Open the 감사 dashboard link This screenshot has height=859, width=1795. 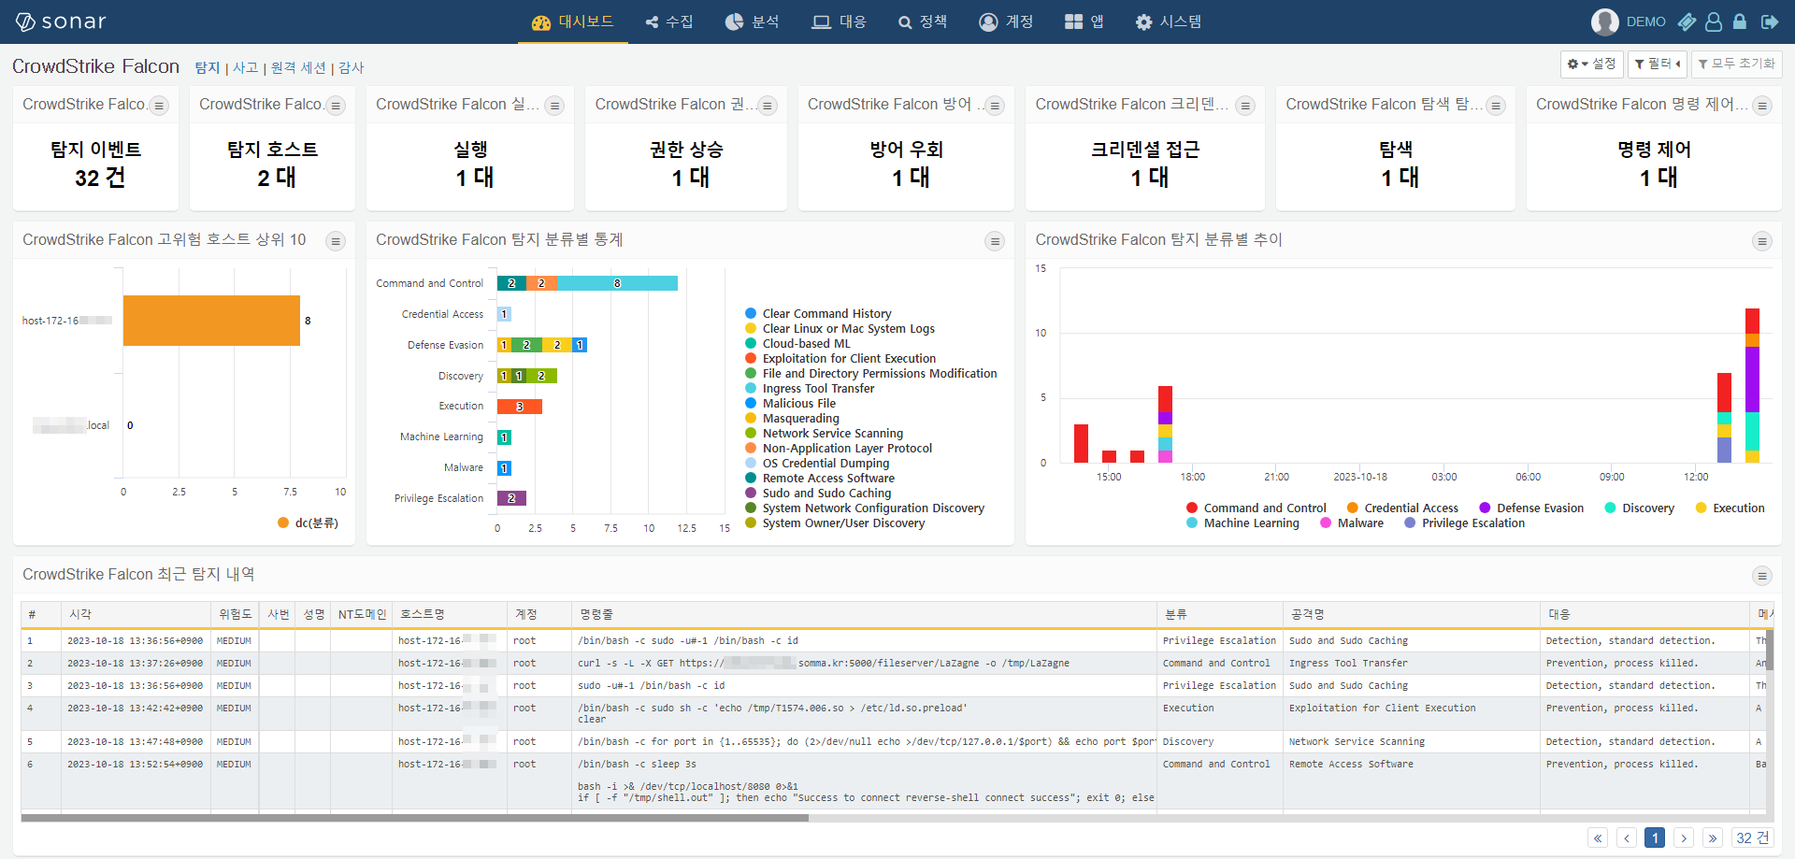pos(352,67)
